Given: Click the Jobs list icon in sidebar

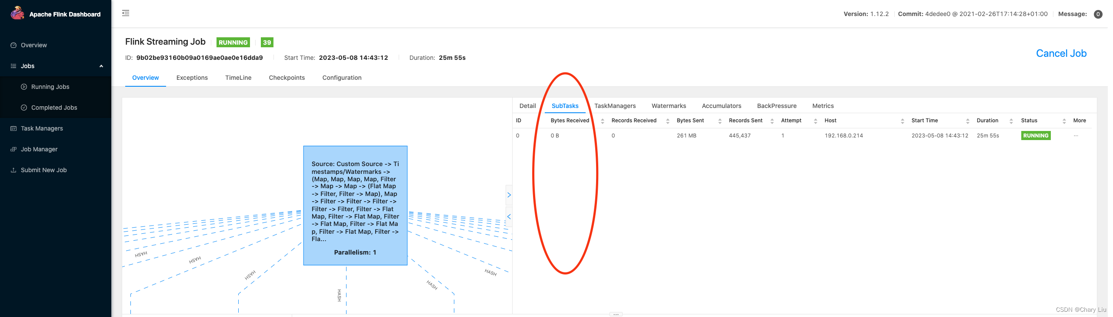Looking at the screenshot, I should coord(13,66).
